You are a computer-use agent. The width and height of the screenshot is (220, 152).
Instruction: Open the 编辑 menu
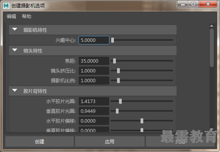tap(11, 16)
